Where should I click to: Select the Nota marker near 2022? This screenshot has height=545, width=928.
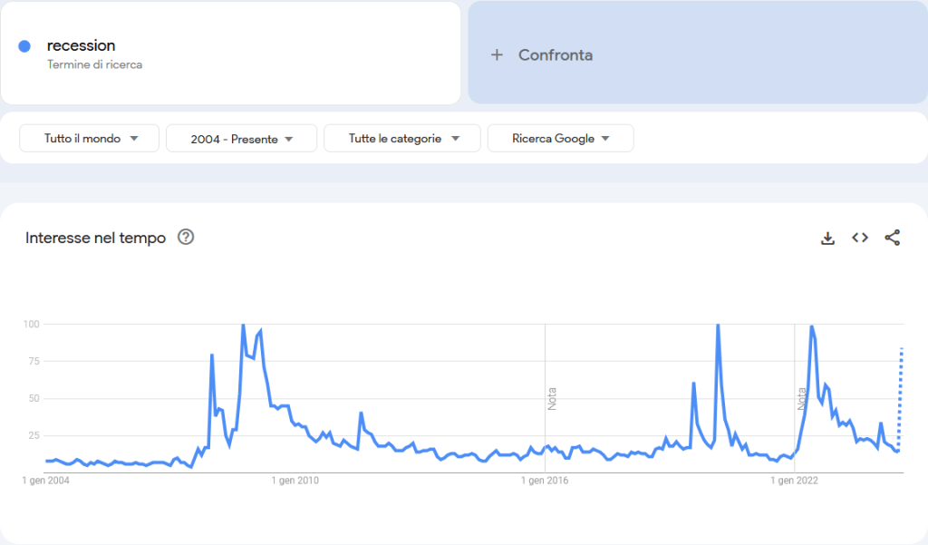point(801,399)
